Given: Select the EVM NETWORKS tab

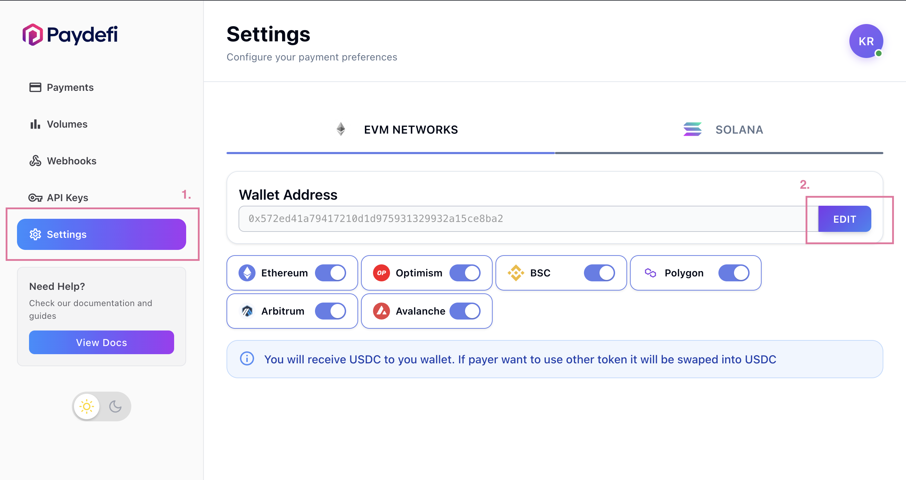Looking at the screenshot, I should (x=411, y=129).
